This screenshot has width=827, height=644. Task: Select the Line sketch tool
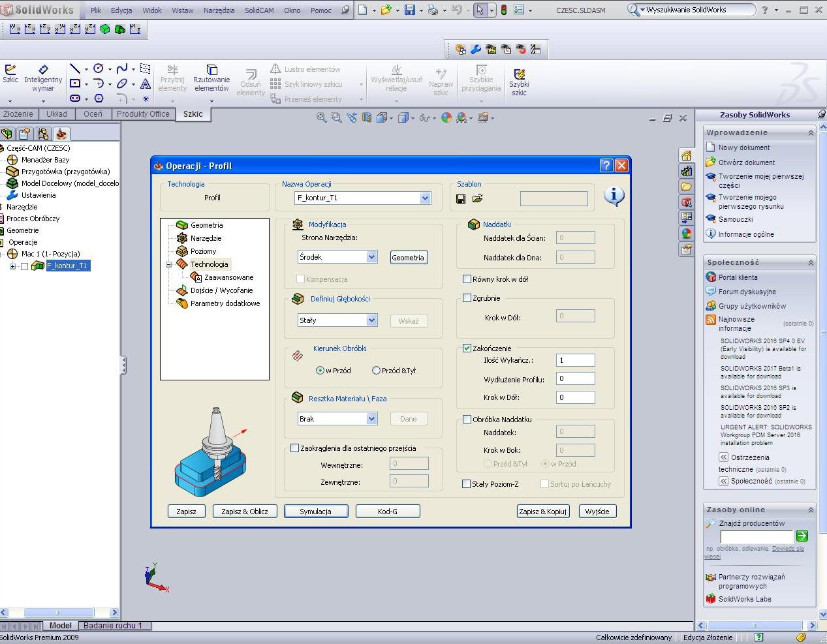pos(75,69)
